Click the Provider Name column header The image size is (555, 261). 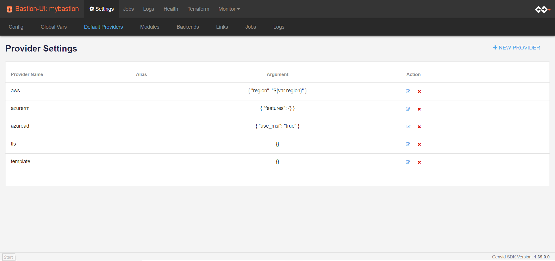(x=27, y=74)
